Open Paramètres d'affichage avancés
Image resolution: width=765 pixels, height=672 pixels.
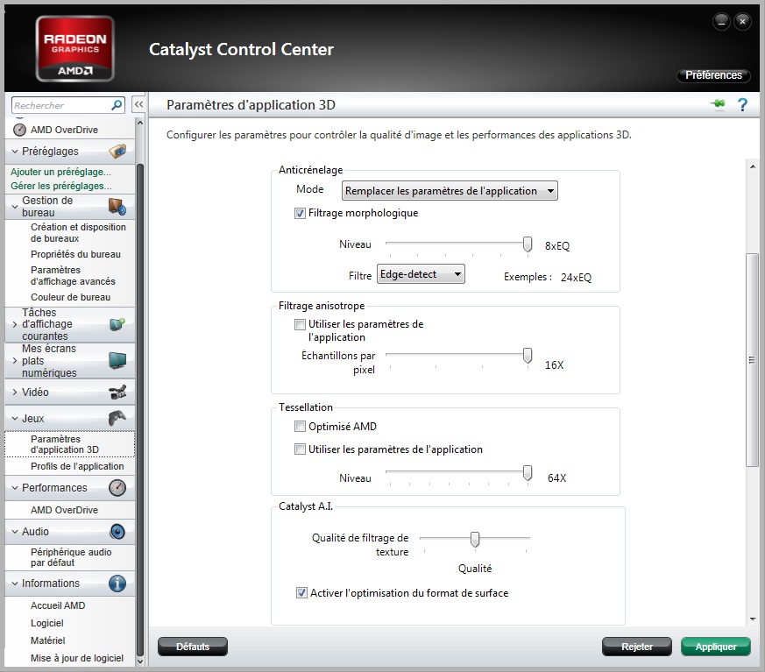(x=74, y=275)
